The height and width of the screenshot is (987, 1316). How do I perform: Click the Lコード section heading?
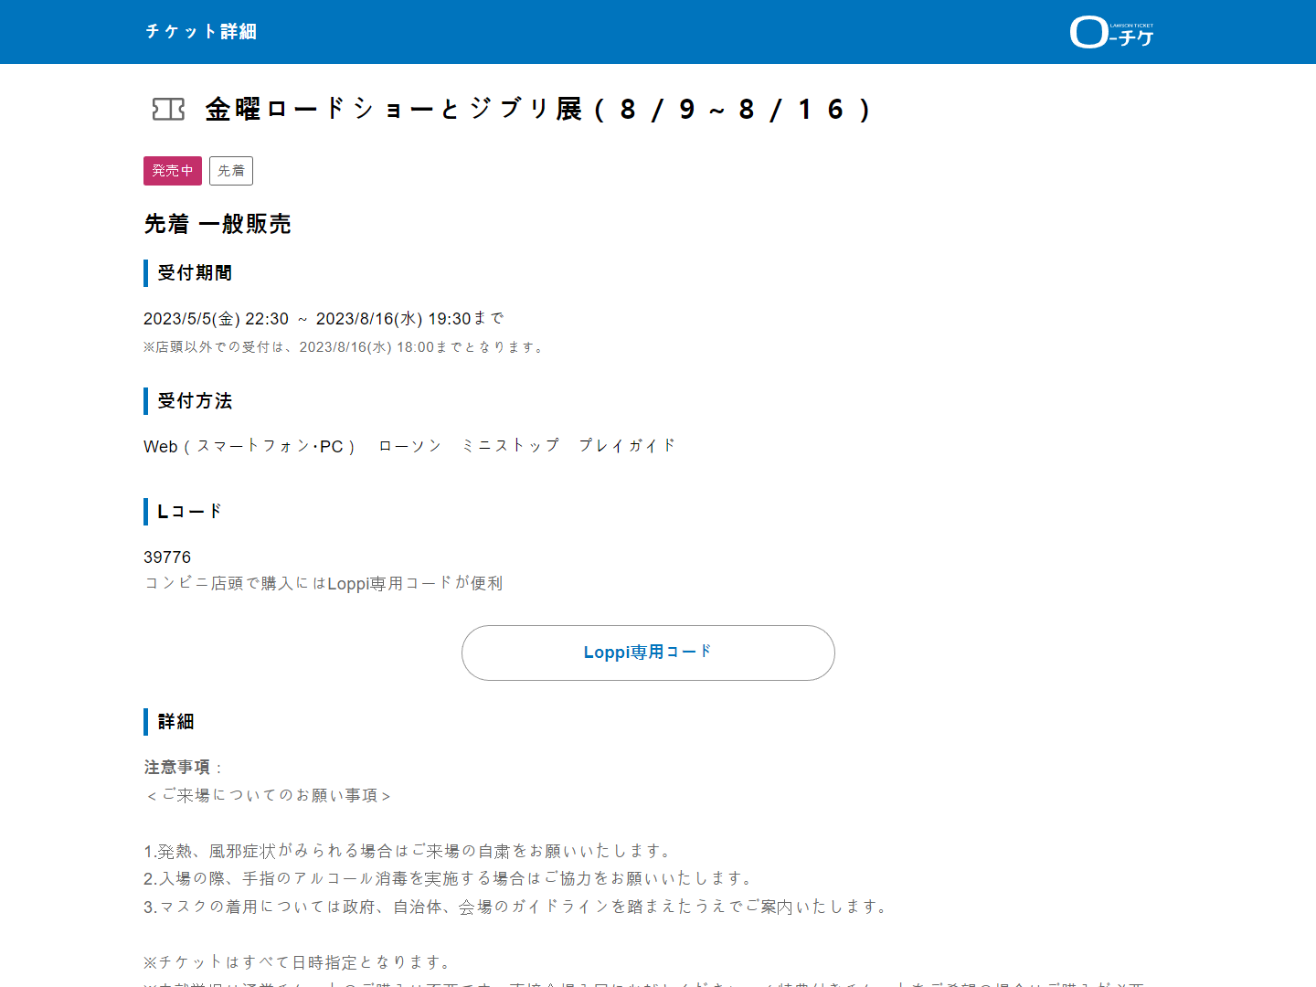(190, 512)
